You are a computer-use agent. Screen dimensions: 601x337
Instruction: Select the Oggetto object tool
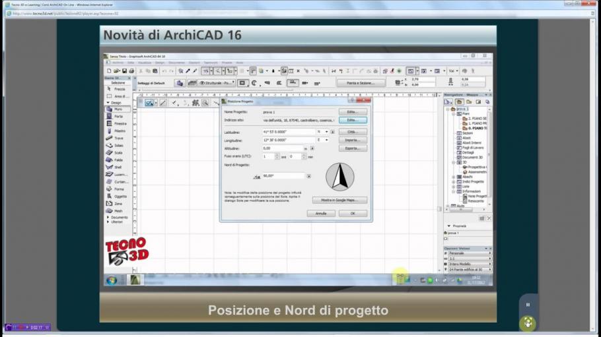coord(118,197)
